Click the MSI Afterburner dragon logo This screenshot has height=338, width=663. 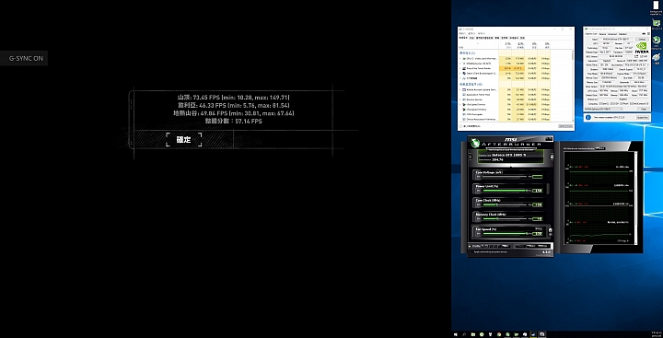pos(475,143)
